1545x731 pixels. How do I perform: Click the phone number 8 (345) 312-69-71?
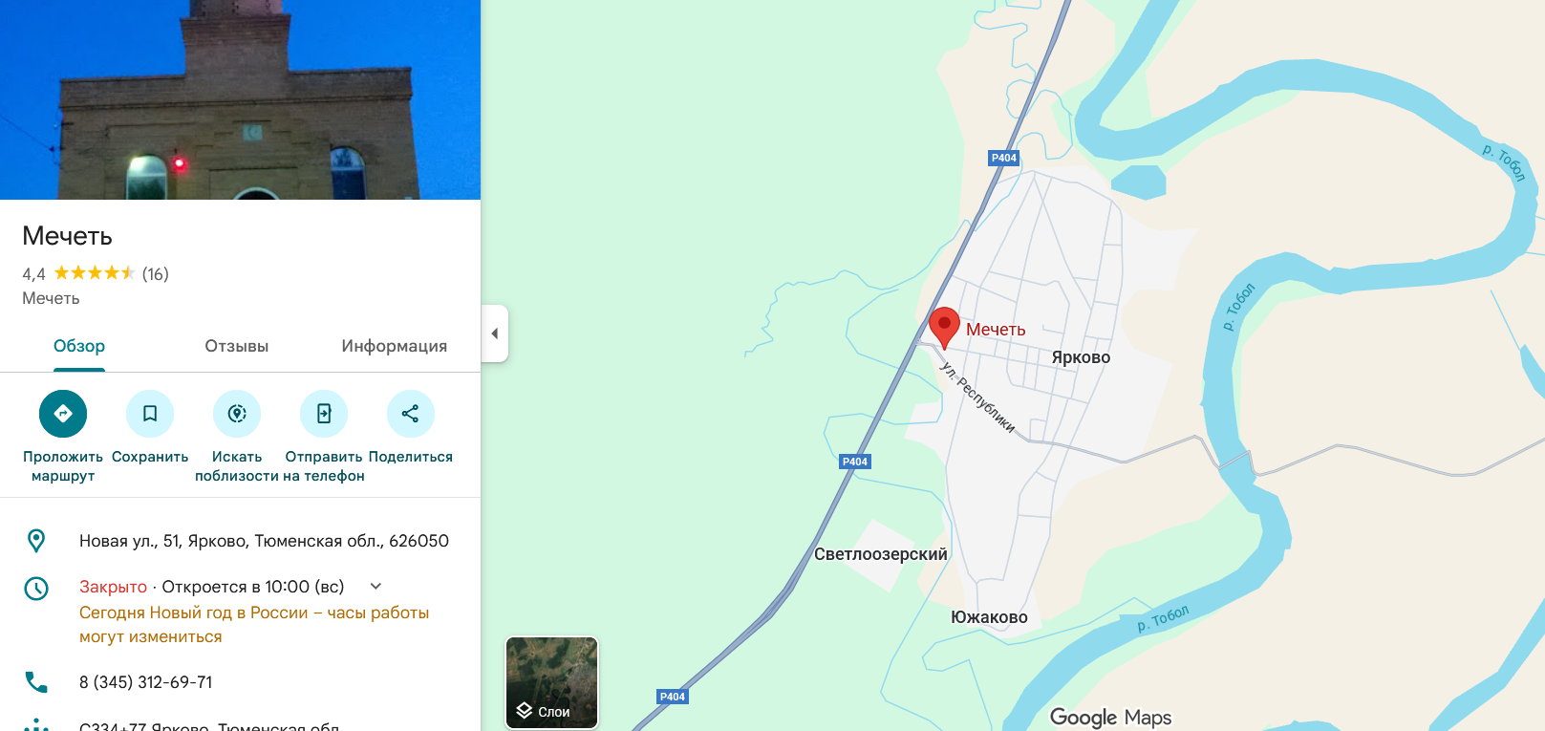click(x=146, y=682)
